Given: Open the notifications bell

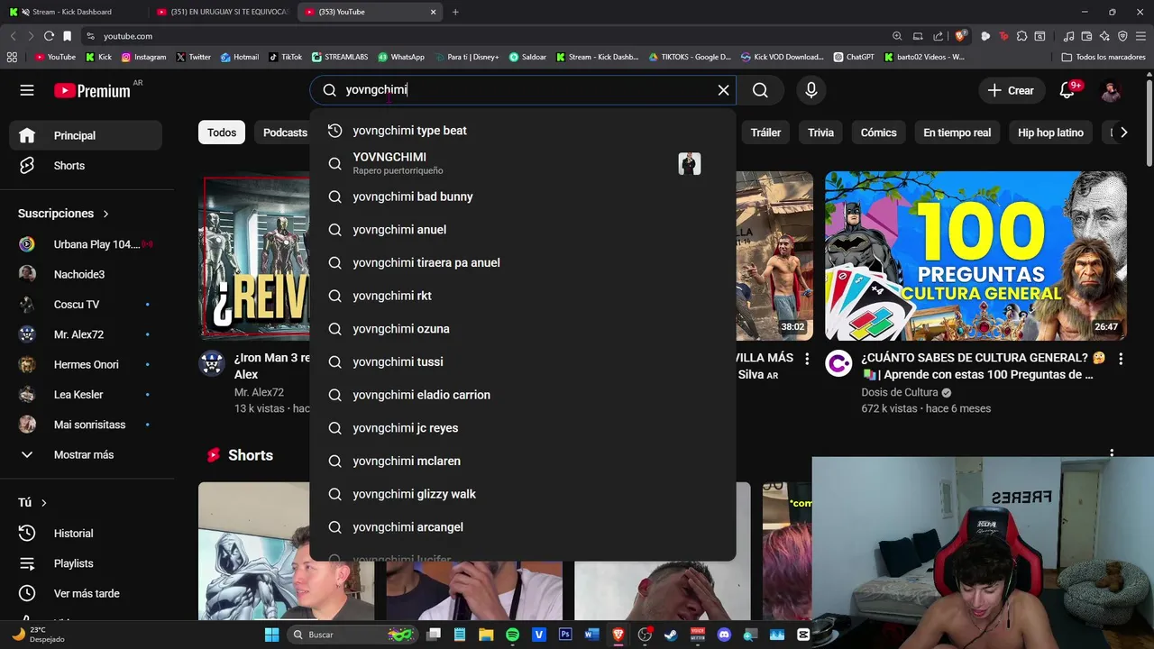Looking at the screenshot, I should point(1067,90).
